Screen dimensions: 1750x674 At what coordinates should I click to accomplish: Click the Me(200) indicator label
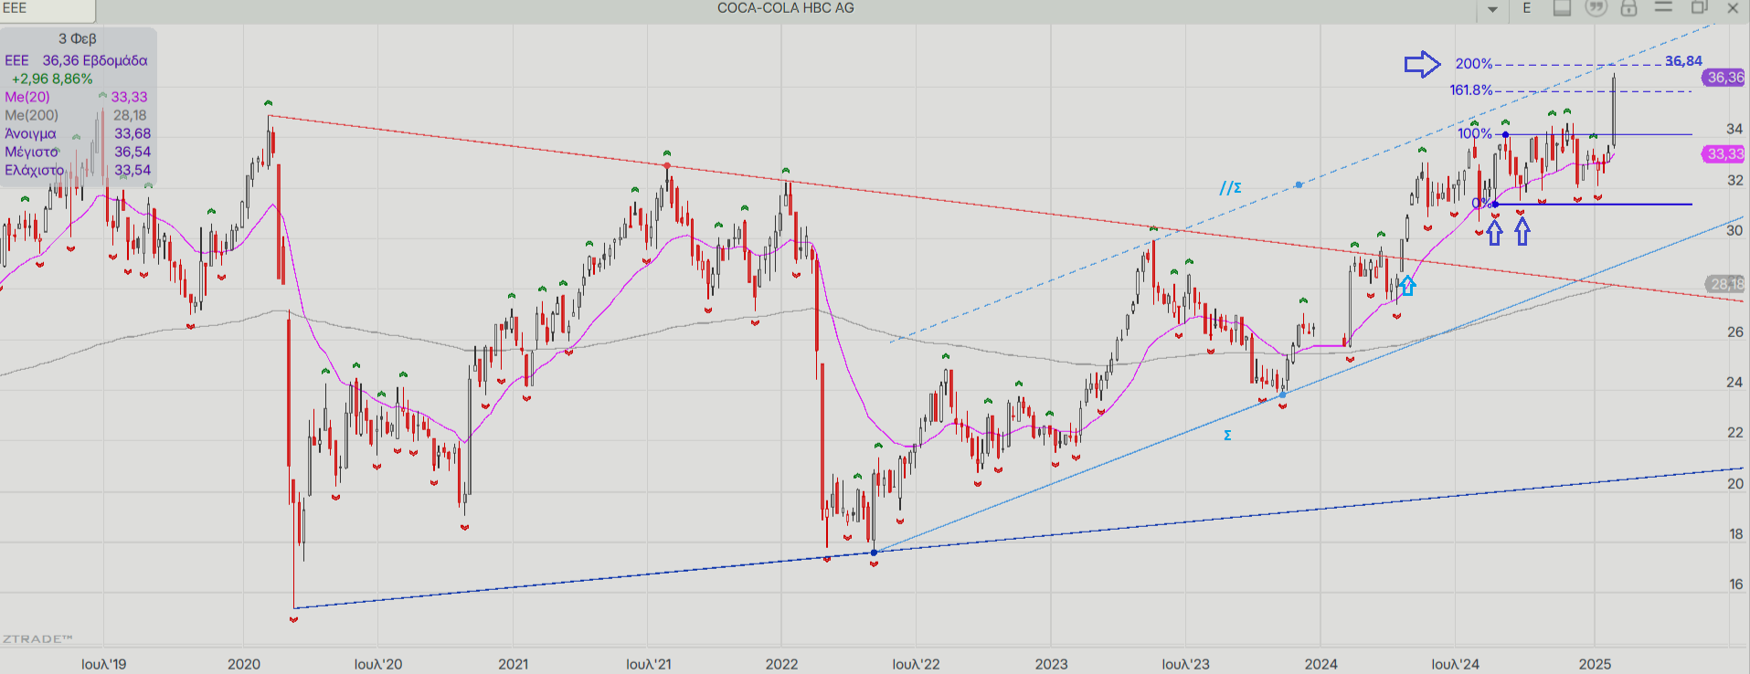click(31, 115)
